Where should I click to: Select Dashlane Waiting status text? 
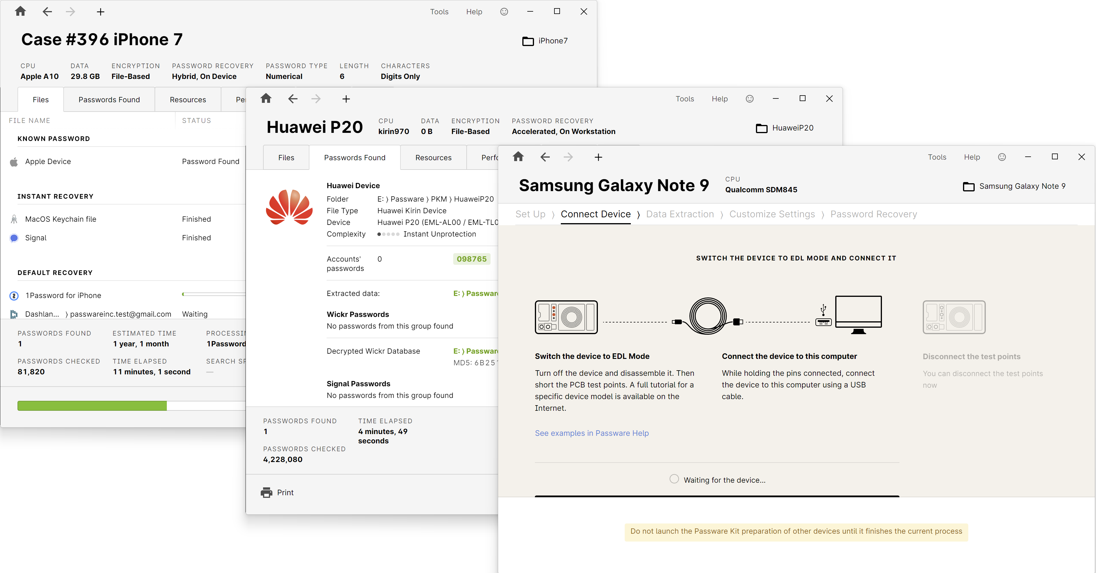[x=195, y=314]
